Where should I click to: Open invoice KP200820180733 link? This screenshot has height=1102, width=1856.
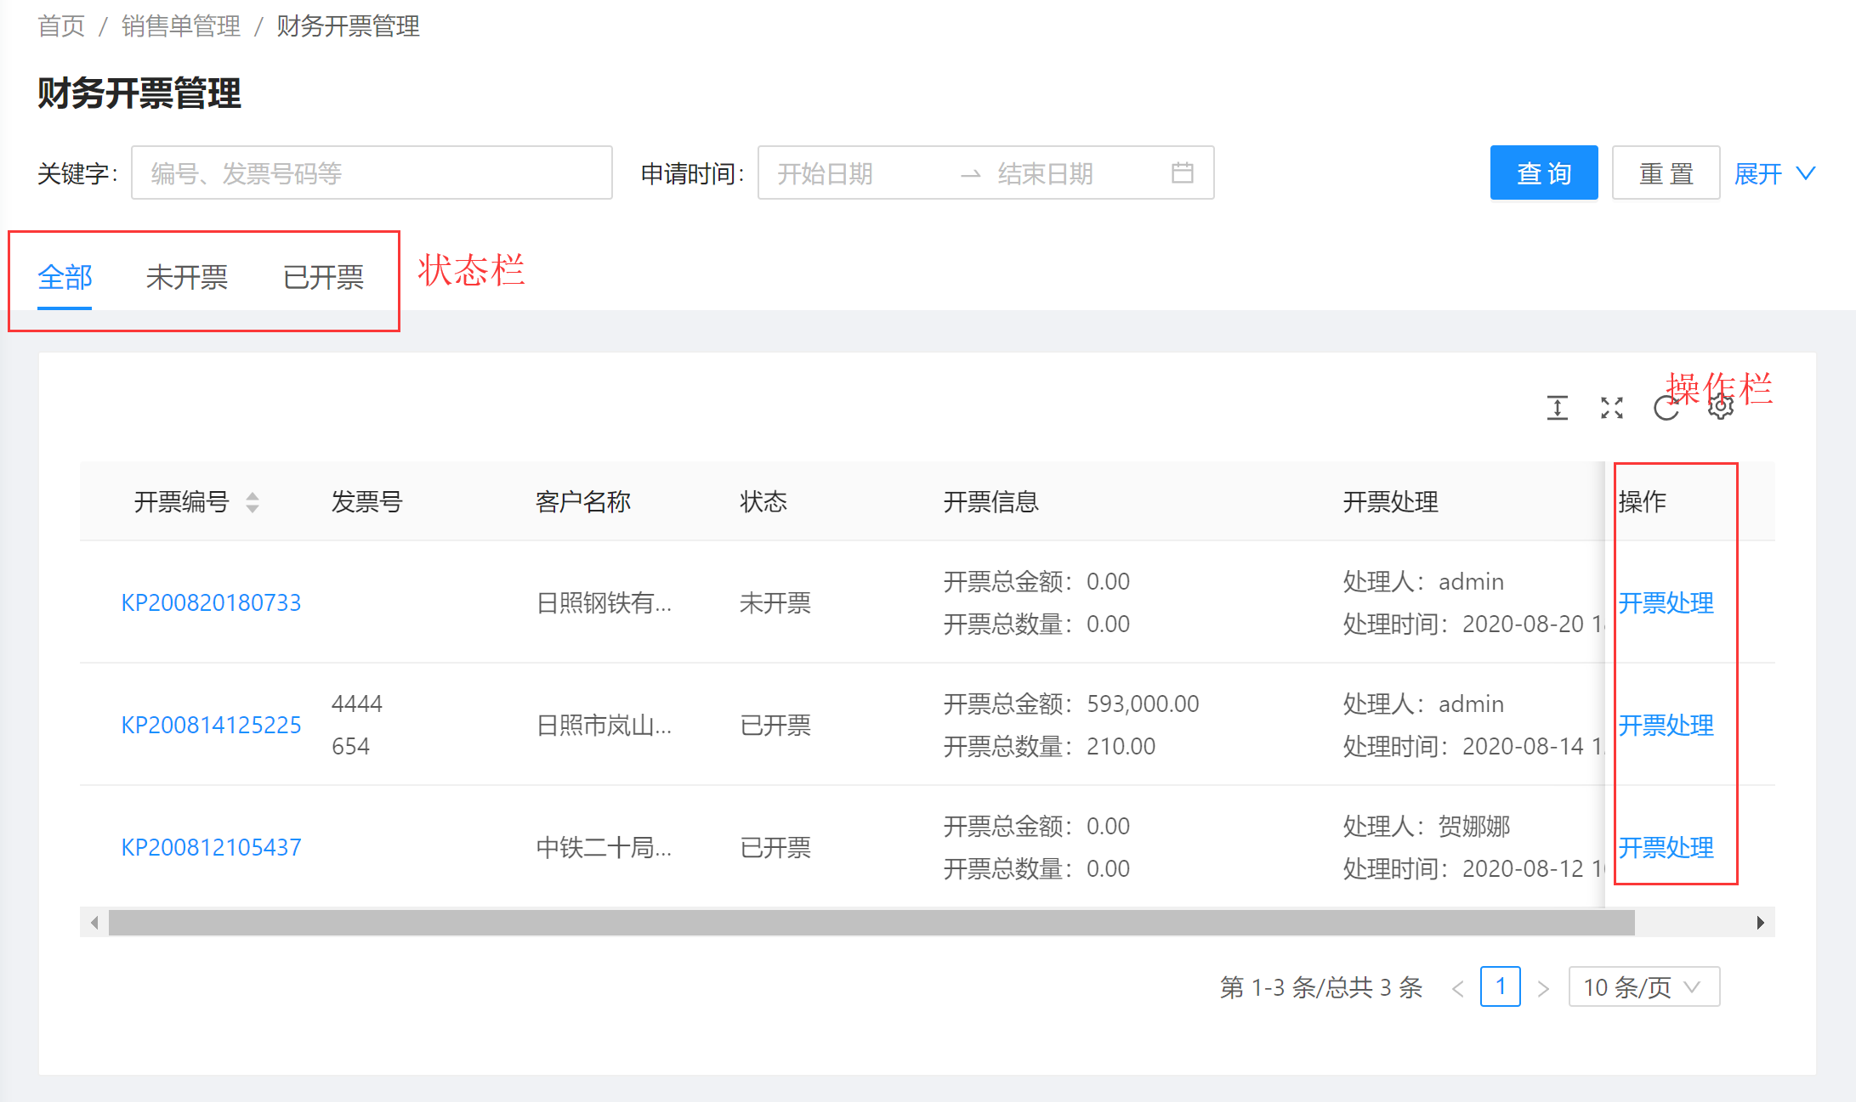tap(211, 602)
